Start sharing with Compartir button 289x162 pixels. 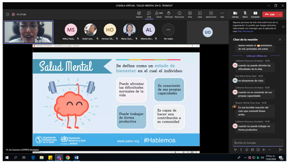[x=255, y=15]
